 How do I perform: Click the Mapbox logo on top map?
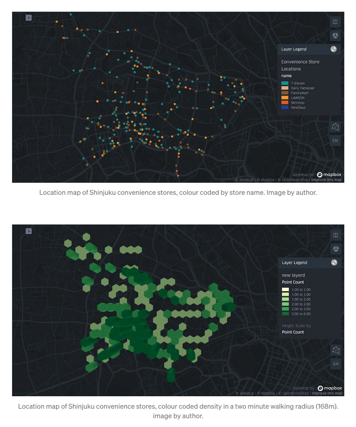tap(329, 175)
